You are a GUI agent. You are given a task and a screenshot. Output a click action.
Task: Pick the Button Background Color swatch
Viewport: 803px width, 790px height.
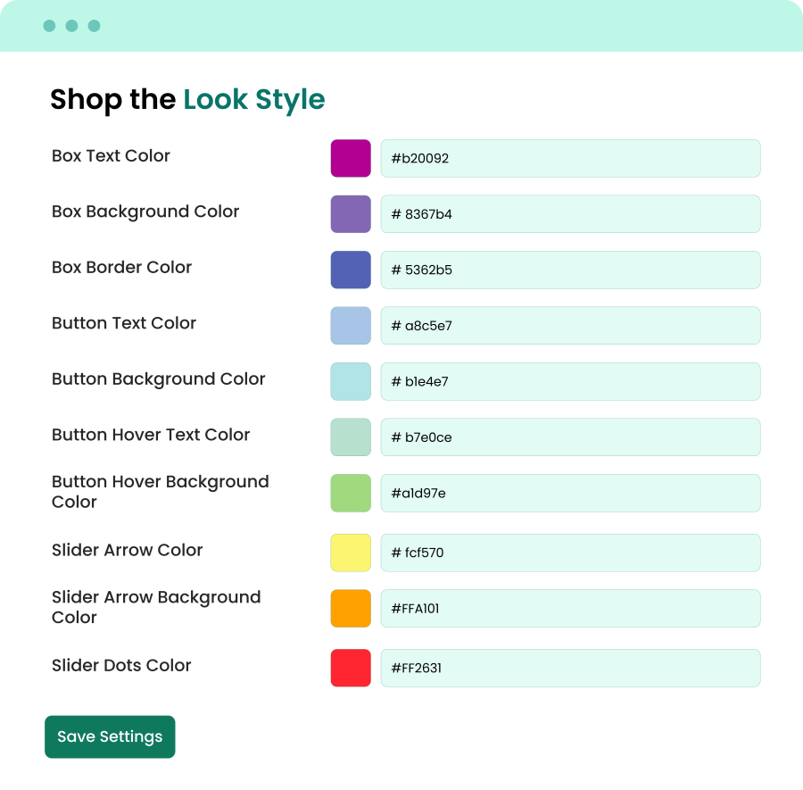pos(351,381)
